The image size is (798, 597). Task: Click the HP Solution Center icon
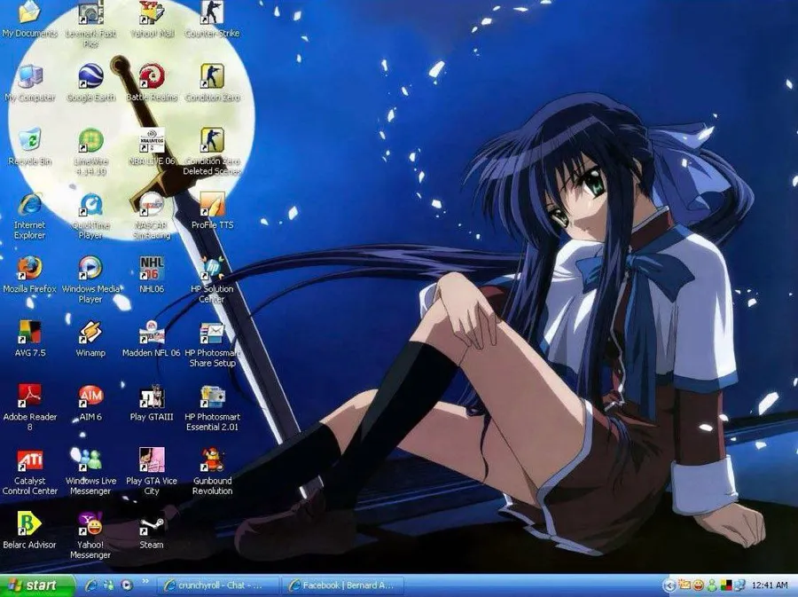pos(212,280)
